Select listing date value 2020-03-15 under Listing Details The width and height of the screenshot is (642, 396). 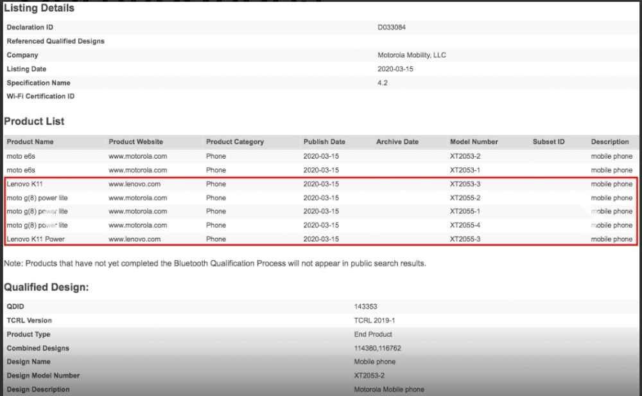(395, 69)
